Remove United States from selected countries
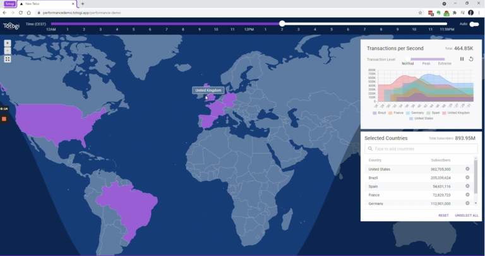 click(x=467, y=169)
